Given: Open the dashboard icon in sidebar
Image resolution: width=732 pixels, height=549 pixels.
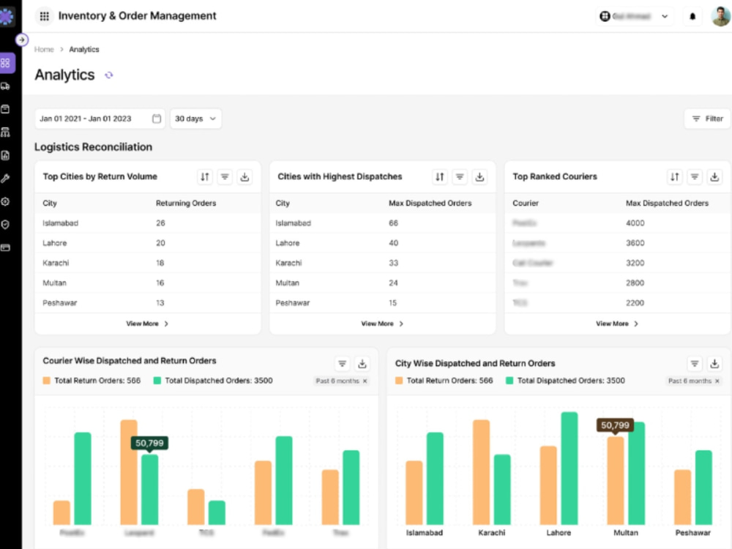Looking at the screenshot, I should 6,63.
